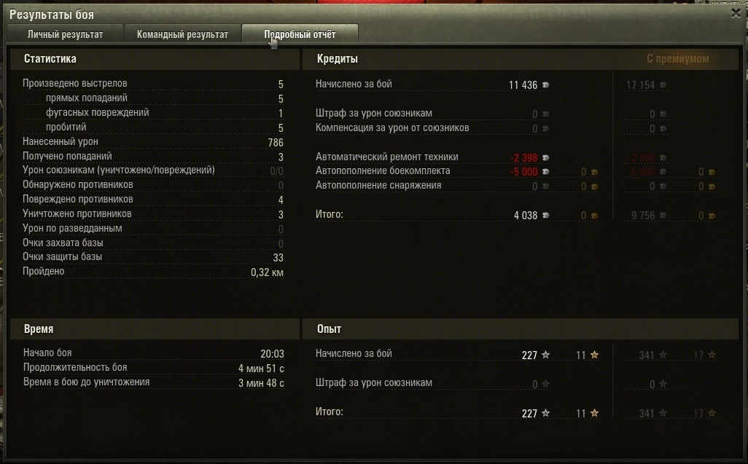Click the Опыт section header
748x464 pixels.
(x=330, y=329)
